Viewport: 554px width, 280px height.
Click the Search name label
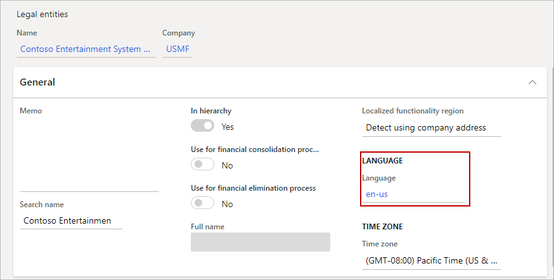[x=42, y=205]
